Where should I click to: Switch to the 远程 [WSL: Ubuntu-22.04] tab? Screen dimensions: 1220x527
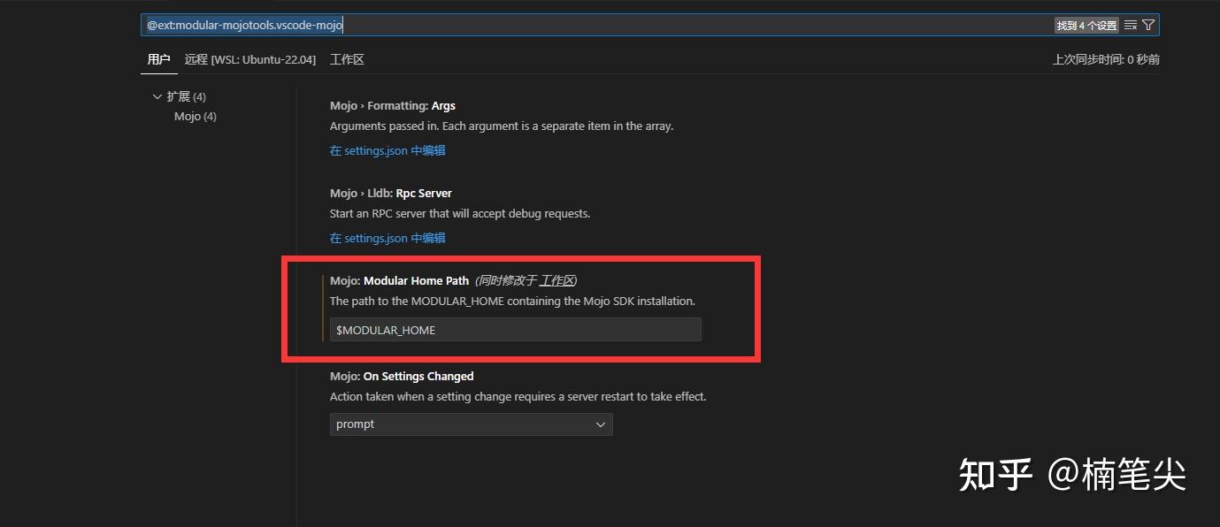(250, 59)
